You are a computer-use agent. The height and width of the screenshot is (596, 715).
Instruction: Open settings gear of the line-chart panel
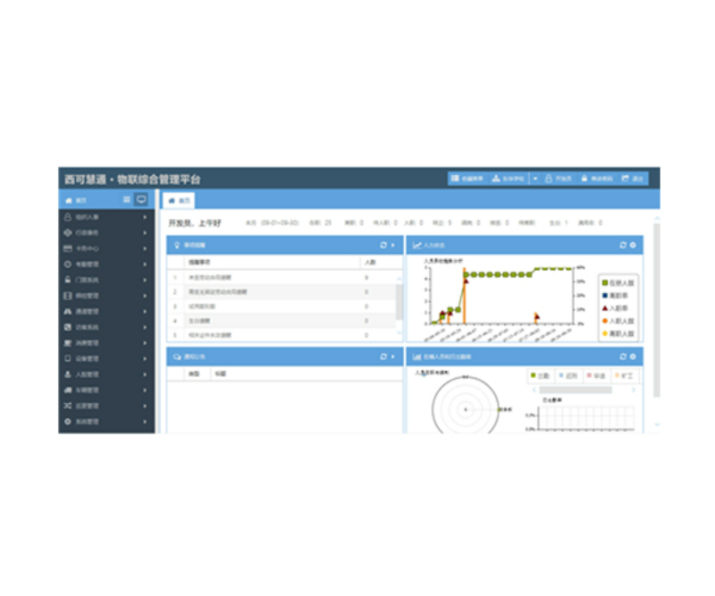[633, 246]
